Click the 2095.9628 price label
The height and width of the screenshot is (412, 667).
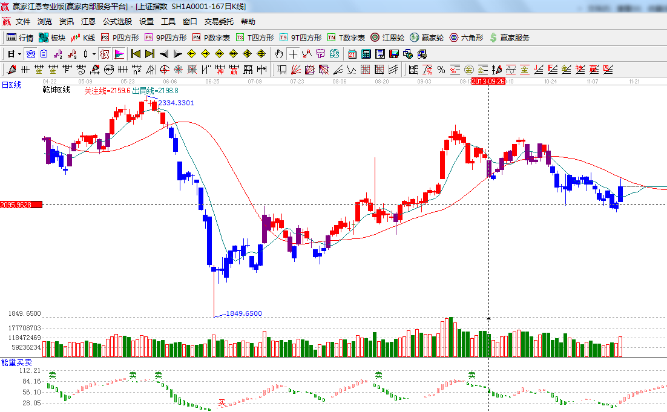pos(21,205)
